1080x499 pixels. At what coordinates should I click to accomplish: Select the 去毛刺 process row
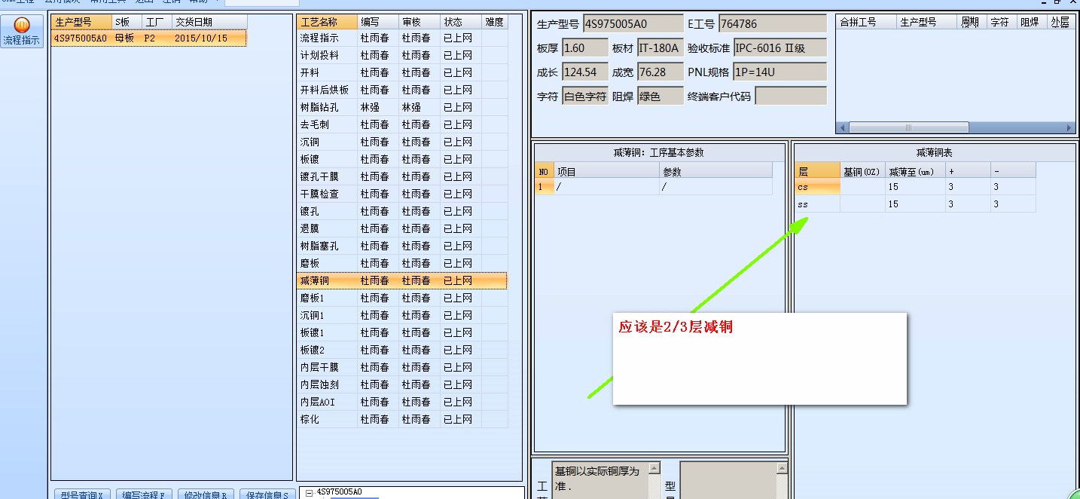pyautogui.click(x=402, y=124)
